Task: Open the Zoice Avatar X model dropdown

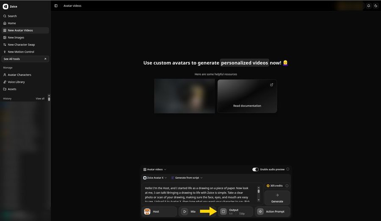Action: [x=155, y=178]
